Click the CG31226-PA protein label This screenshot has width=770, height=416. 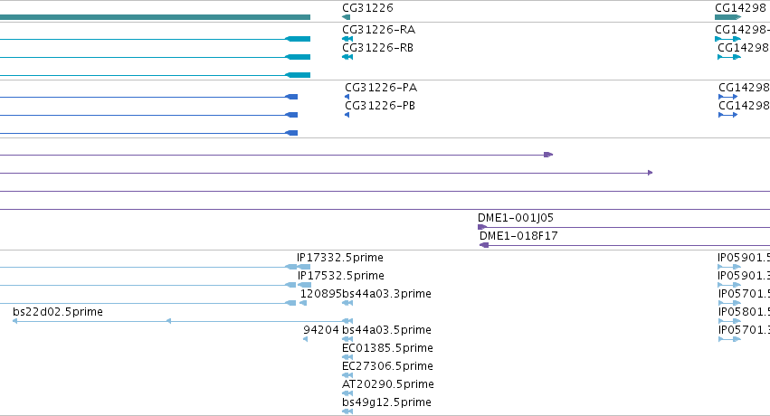tap(381, 88)
